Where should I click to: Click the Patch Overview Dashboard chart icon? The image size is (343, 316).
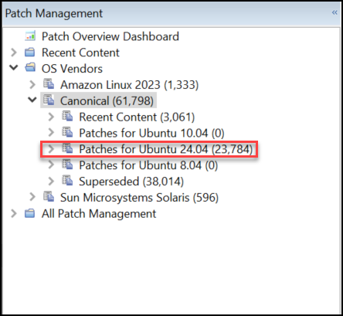[x=30, y=36]
